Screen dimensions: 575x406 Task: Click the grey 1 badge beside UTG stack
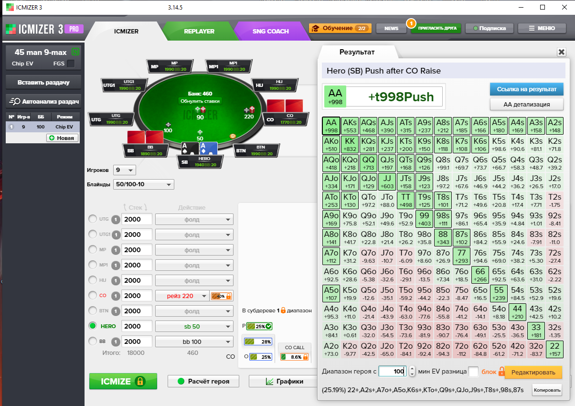click(x=116, y=219)
